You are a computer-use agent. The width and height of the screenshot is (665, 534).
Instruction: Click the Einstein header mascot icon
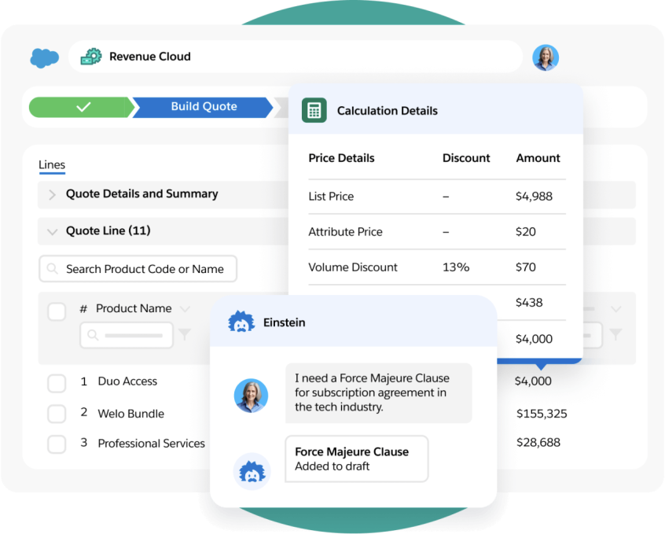(241, 322)
